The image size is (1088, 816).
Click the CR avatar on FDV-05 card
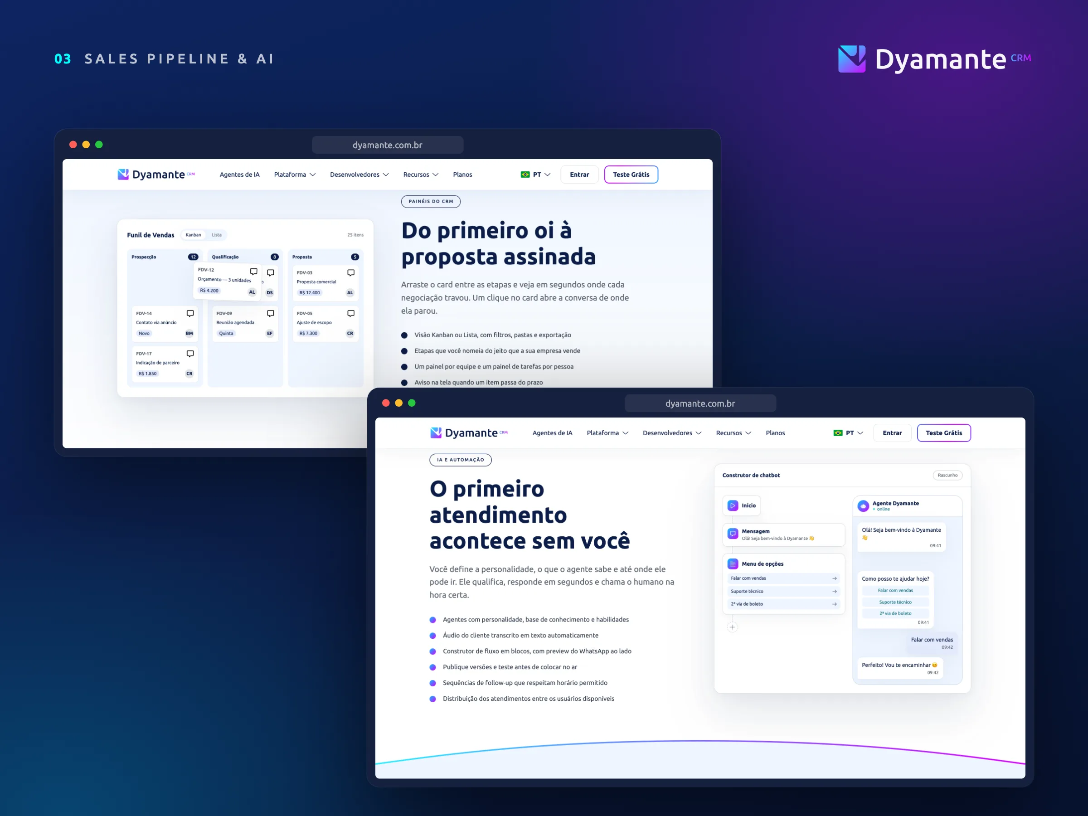350,334
